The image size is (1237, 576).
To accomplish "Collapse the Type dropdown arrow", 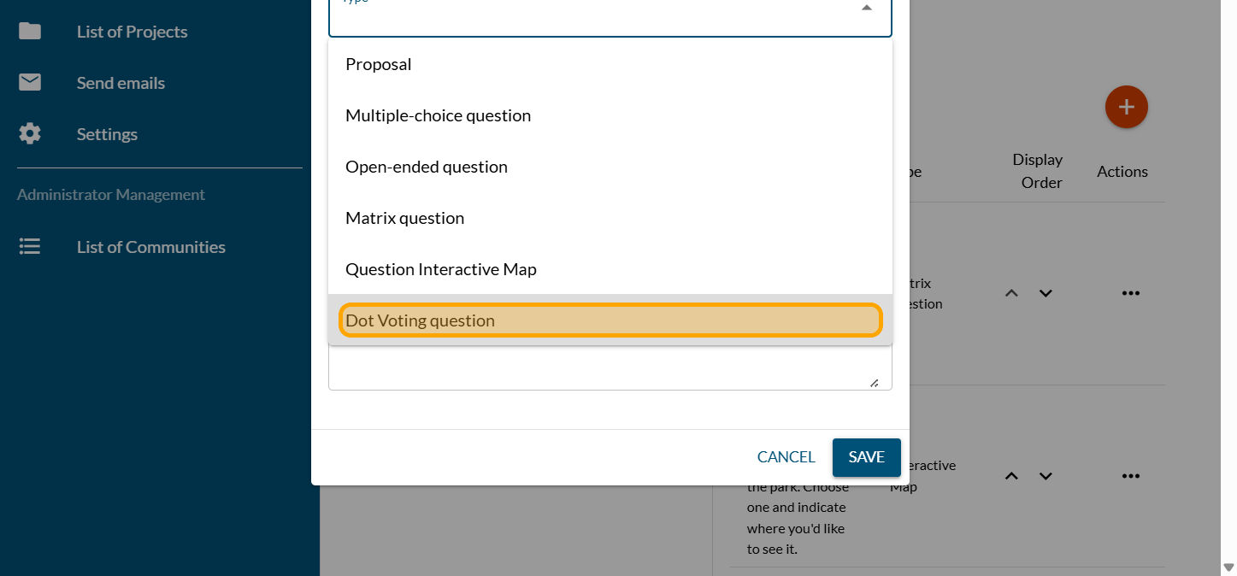I will click(866, 8).
